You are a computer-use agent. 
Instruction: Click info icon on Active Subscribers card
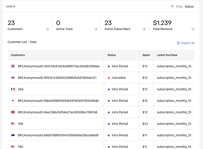(x=144, y=29)
